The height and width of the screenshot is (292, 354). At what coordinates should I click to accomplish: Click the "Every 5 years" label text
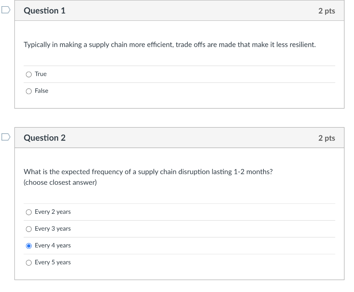pyautogui.click(x=53, y=262)
